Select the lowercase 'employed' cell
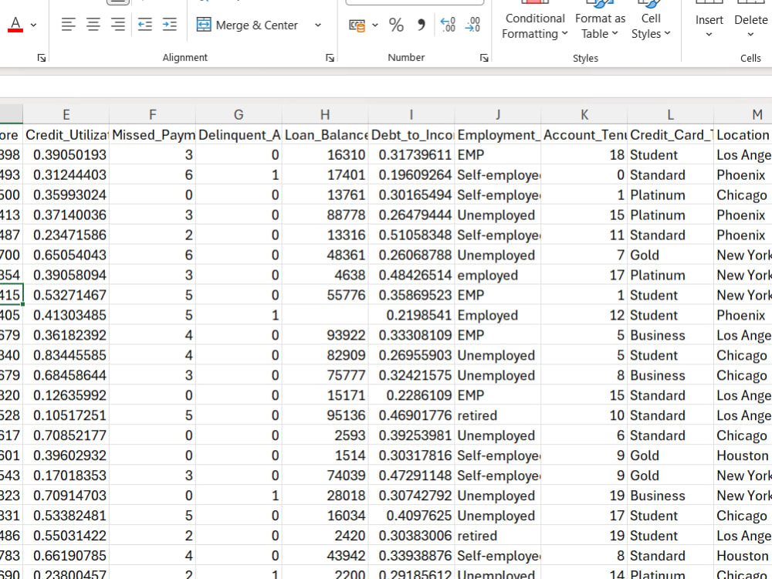 [x=498, y=276]
